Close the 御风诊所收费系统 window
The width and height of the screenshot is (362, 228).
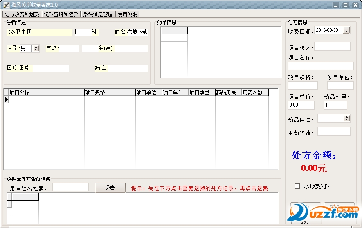coord(355,5)
